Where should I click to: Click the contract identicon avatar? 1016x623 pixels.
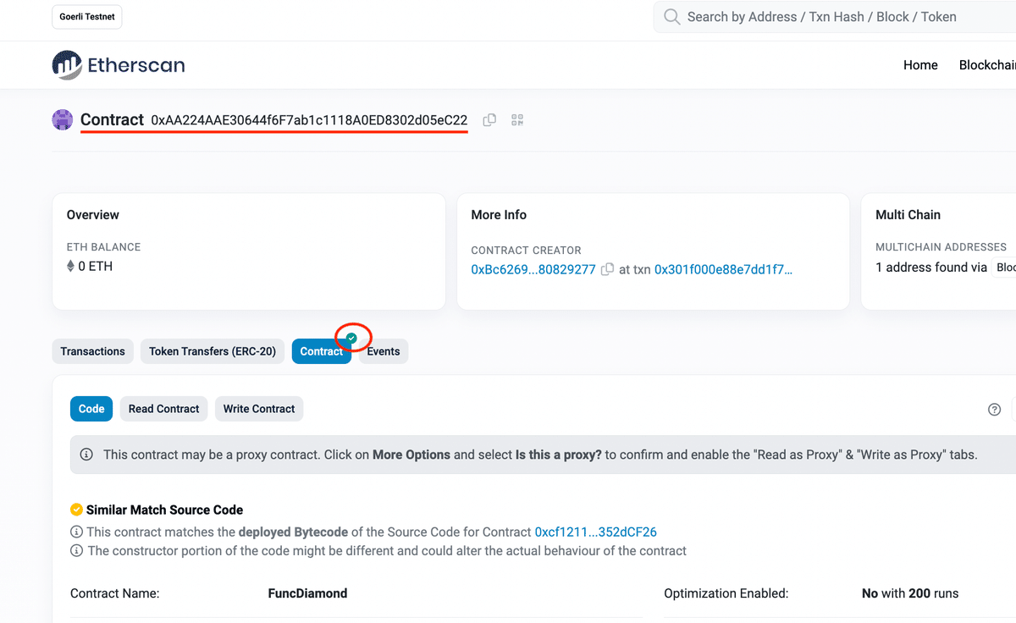tap(63, 120)
